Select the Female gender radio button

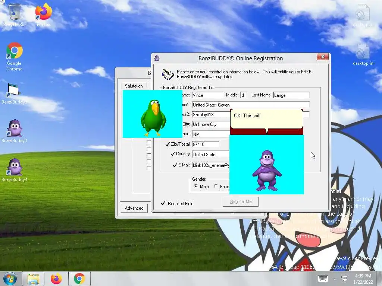[x=216, y=186]
